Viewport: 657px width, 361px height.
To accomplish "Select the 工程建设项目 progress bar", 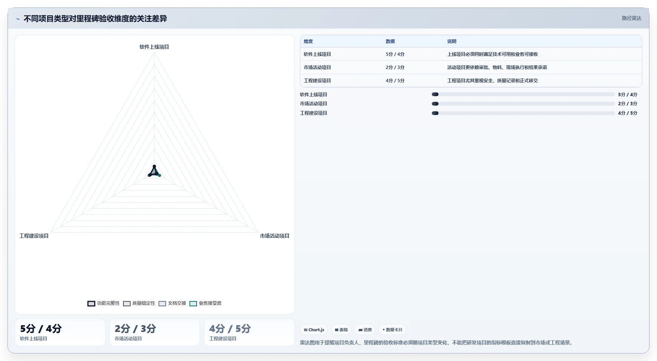I will click(523, 113).
